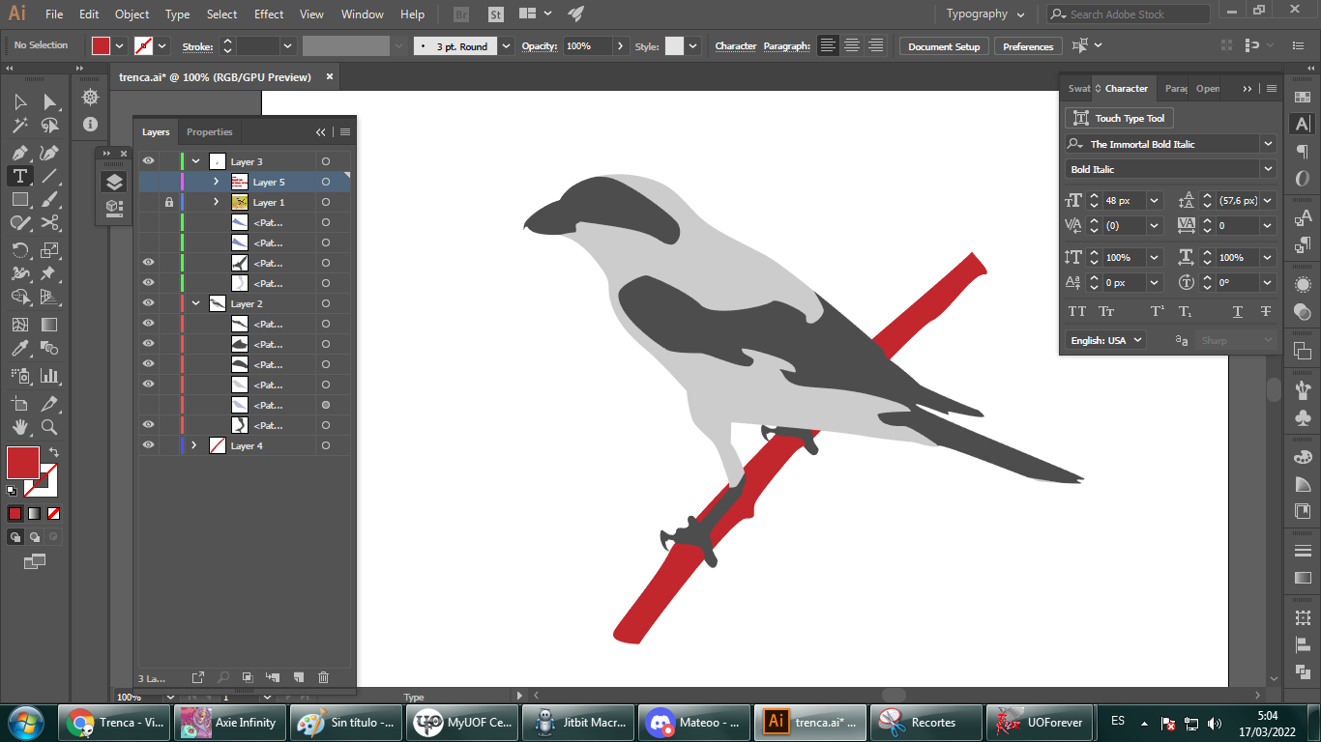Viewport: 1321px width, 742px height.
Task: Expand Layer 5 contents
Action: (216, 182)
